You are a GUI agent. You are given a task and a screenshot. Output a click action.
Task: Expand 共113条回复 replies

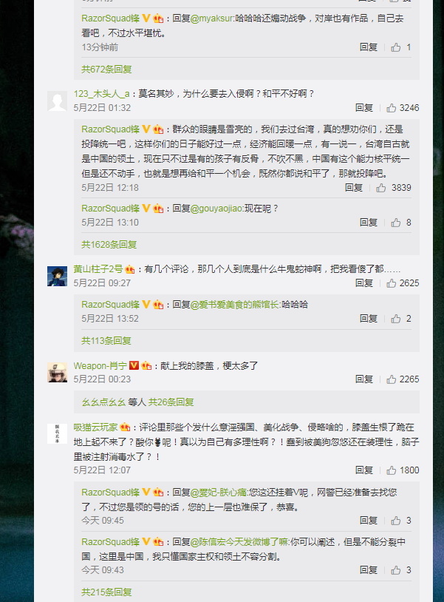[x=106, y=340]
